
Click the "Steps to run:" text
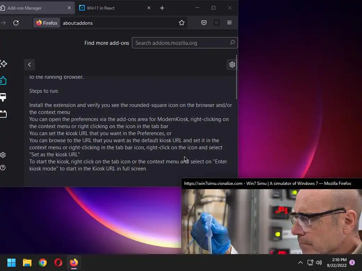[44, 91]
